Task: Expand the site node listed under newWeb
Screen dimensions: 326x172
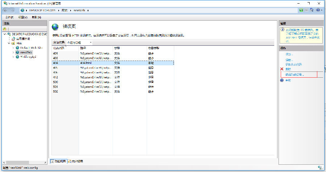Action: pyautogui.click(x=13, y=57)
